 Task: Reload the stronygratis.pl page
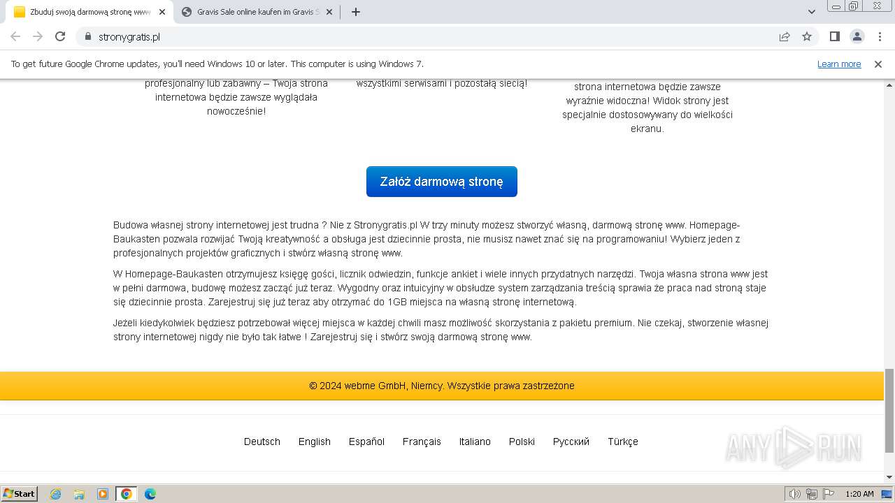pos(60,36)
